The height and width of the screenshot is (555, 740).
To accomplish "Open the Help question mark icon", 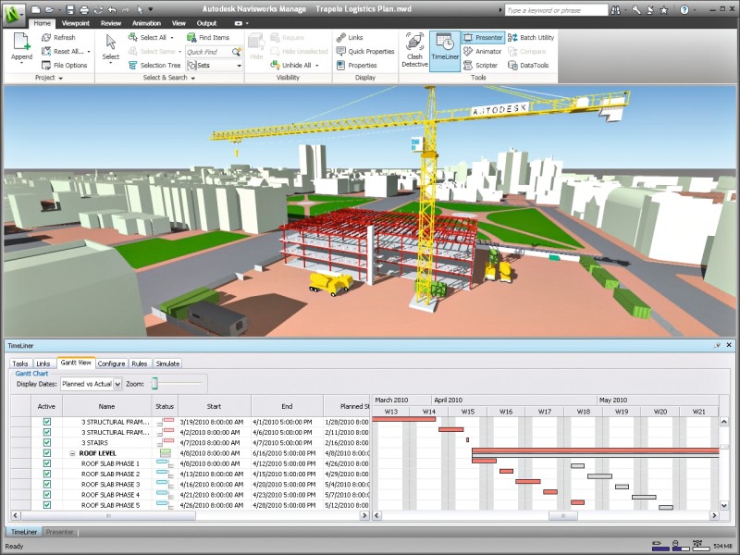I will click(x=684, y=10).
